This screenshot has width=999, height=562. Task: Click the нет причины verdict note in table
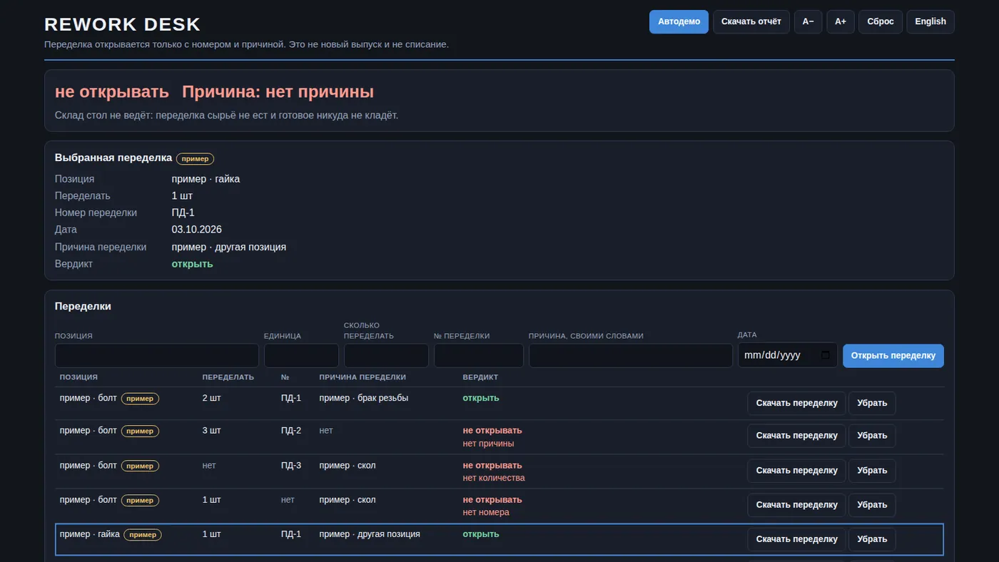[488, 444]
